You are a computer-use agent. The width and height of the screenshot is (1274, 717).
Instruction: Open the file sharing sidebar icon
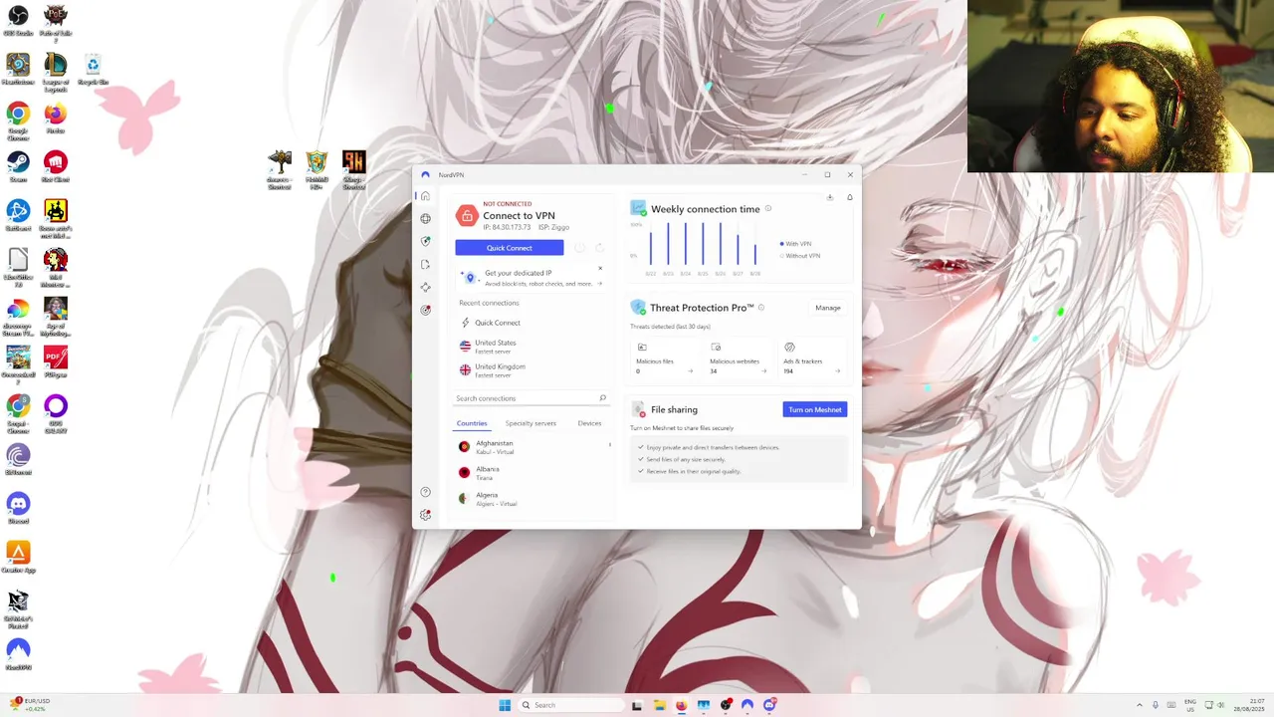[425, 265]
